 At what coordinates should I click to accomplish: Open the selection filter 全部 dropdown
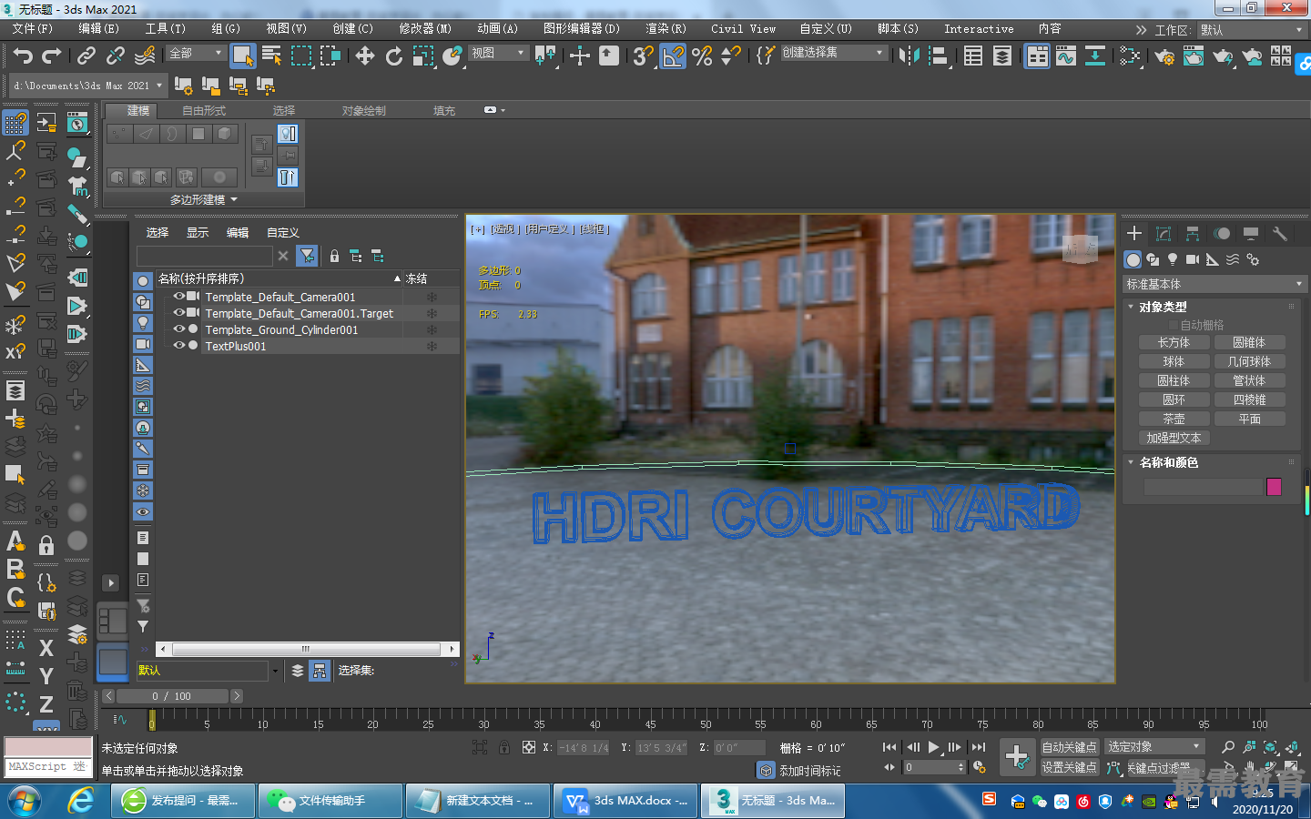pos(196,53)
